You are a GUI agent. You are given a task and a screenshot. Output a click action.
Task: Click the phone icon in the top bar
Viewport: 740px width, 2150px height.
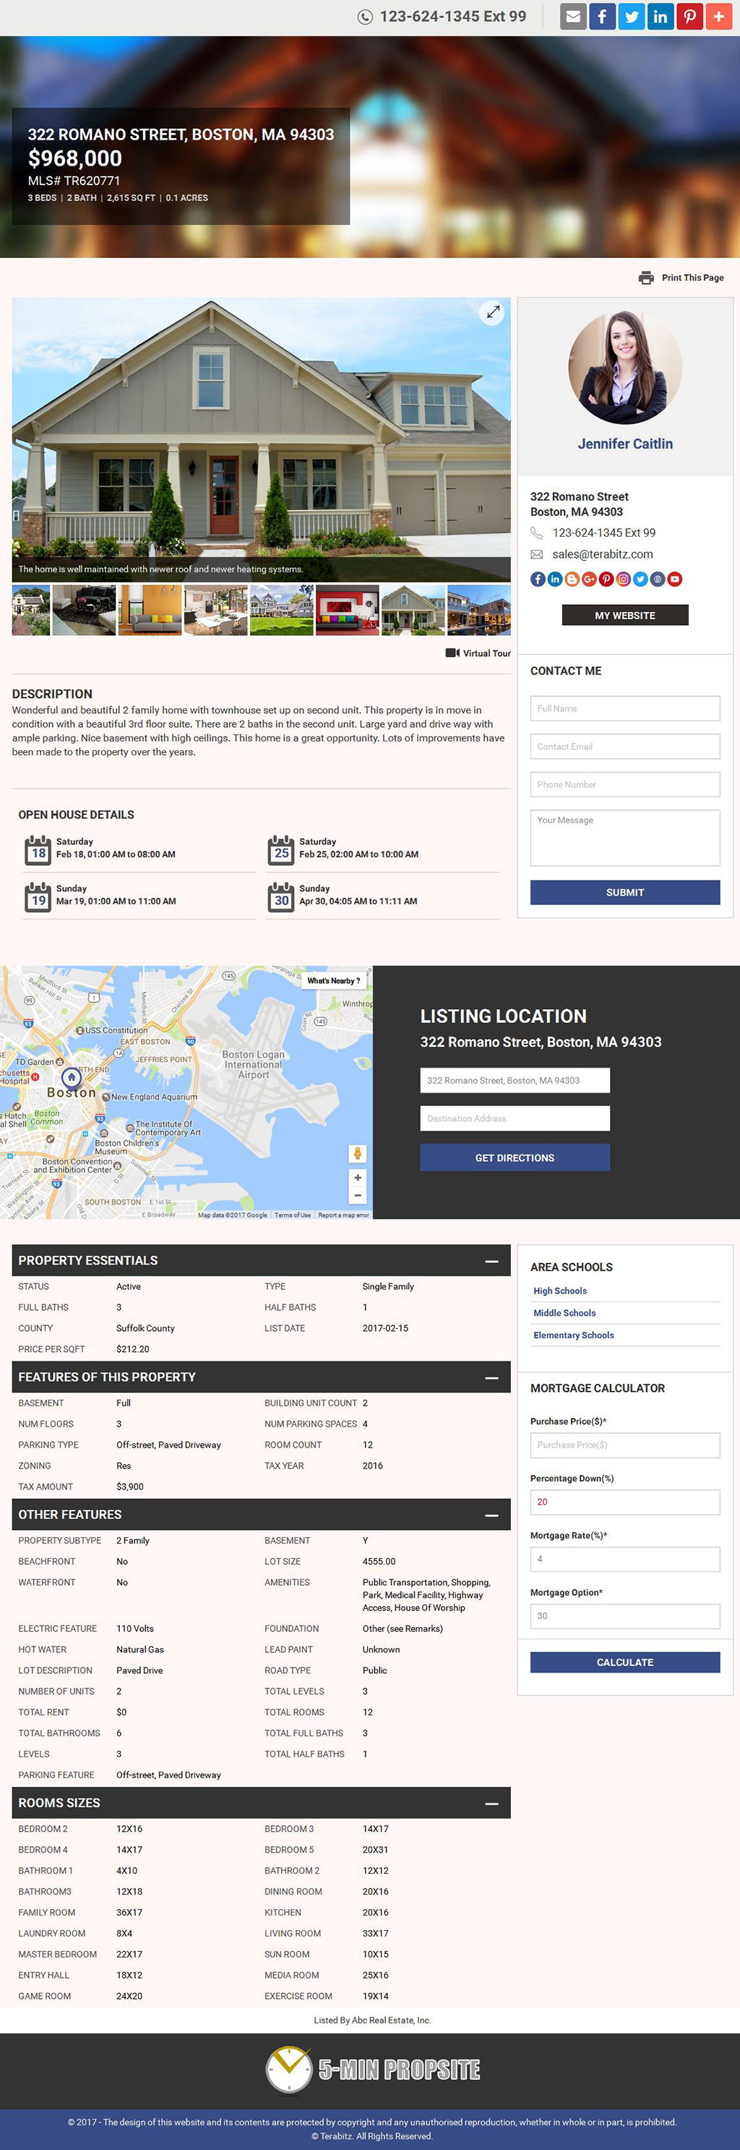coord(365,17)
